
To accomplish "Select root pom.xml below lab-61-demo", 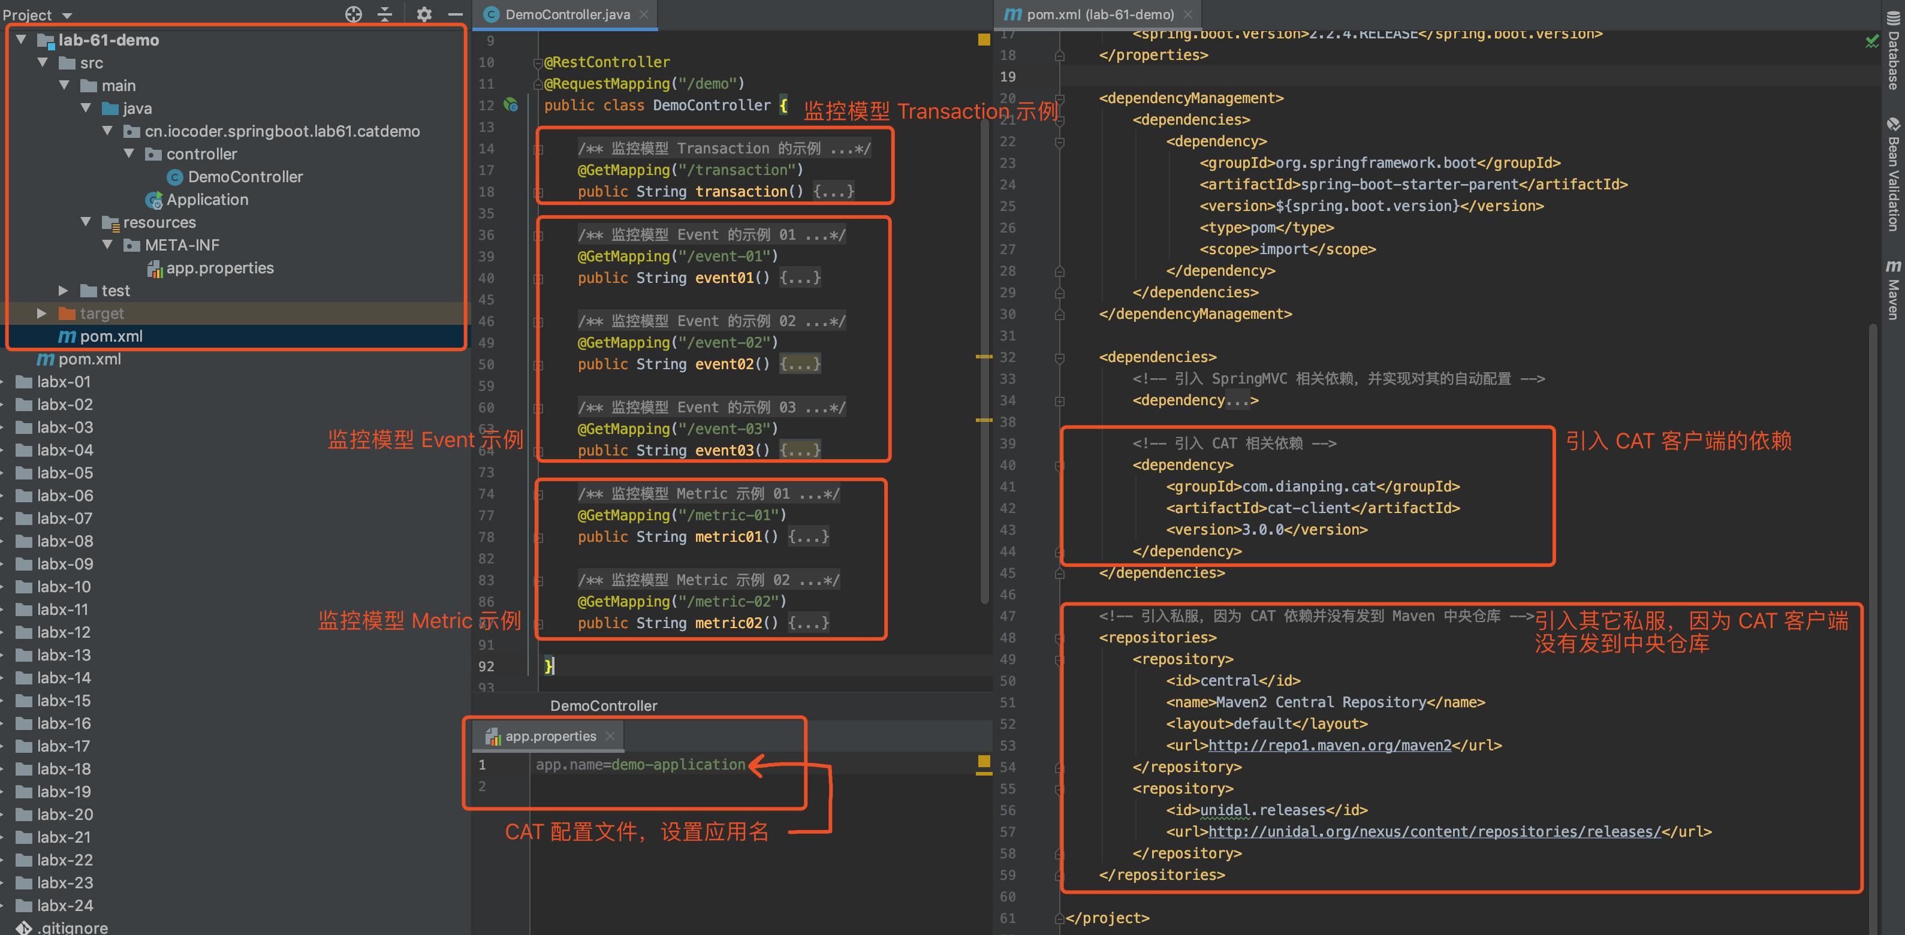I will tap(79, 359).
